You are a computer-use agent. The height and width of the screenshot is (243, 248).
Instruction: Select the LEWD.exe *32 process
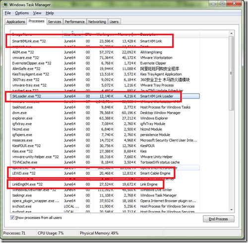point(105,173)
